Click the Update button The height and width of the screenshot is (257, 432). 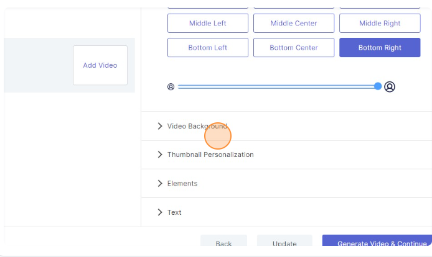(x=284, y=243)
